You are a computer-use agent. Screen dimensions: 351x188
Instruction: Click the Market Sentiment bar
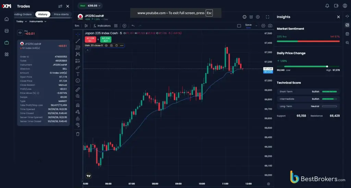coord(308,41)
